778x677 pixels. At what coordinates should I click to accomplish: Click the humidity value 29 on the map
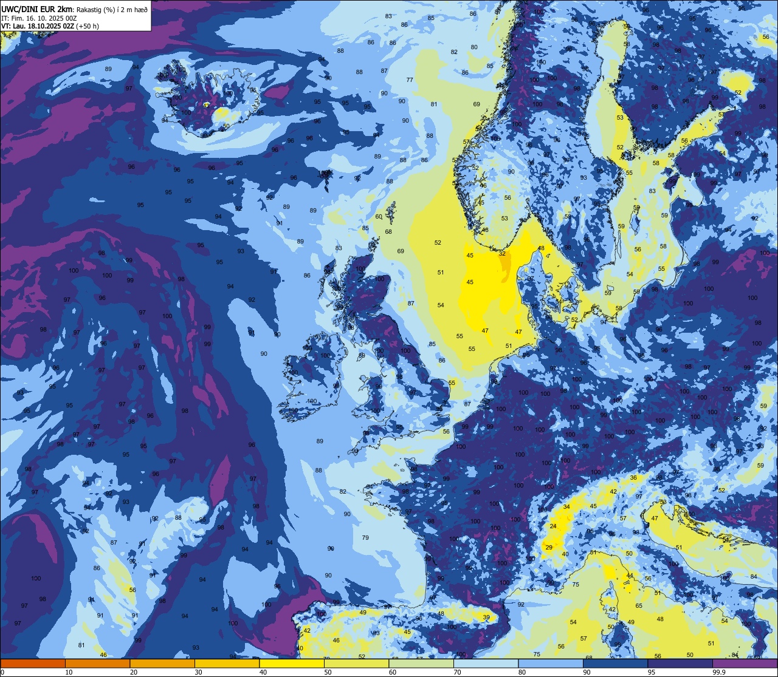click(549, 548)
